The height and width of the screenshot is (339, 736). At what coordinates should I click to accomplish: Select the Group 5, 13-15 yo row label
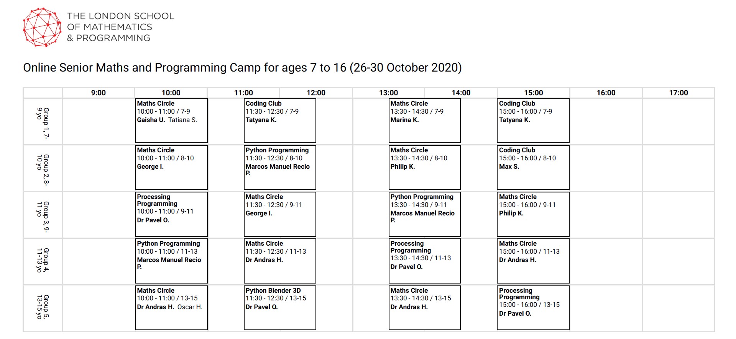click(43, 308)
